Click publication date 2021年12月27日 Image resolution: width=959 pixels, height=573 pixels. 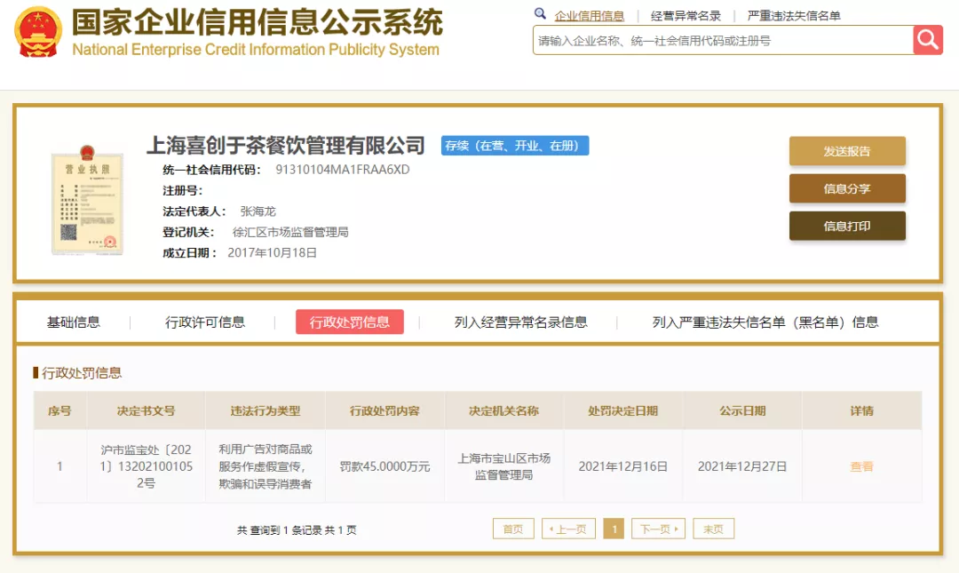[x=742, y=466]
